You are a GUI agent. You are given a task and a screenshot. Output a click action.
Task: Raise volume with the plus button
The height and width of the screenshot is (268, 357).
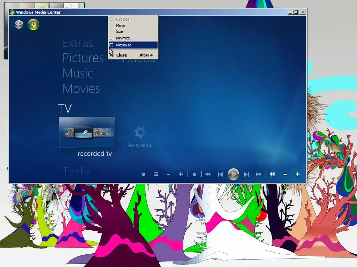coord(298,174)
